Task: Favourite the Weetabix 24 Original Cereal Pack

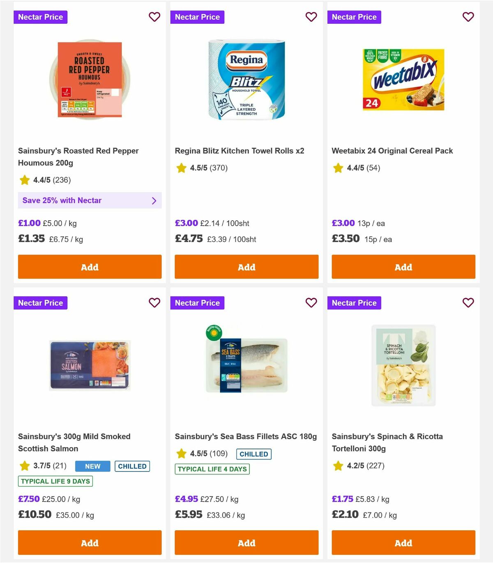Action: click(468, 17)
